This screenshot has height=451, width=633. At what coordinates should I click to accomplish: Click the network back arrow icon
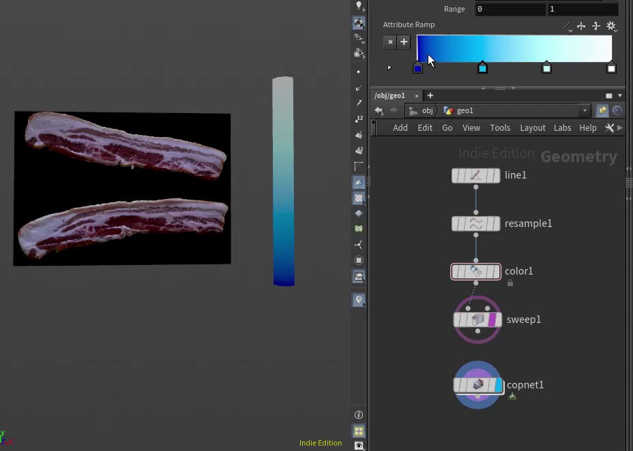pos(379,110)
